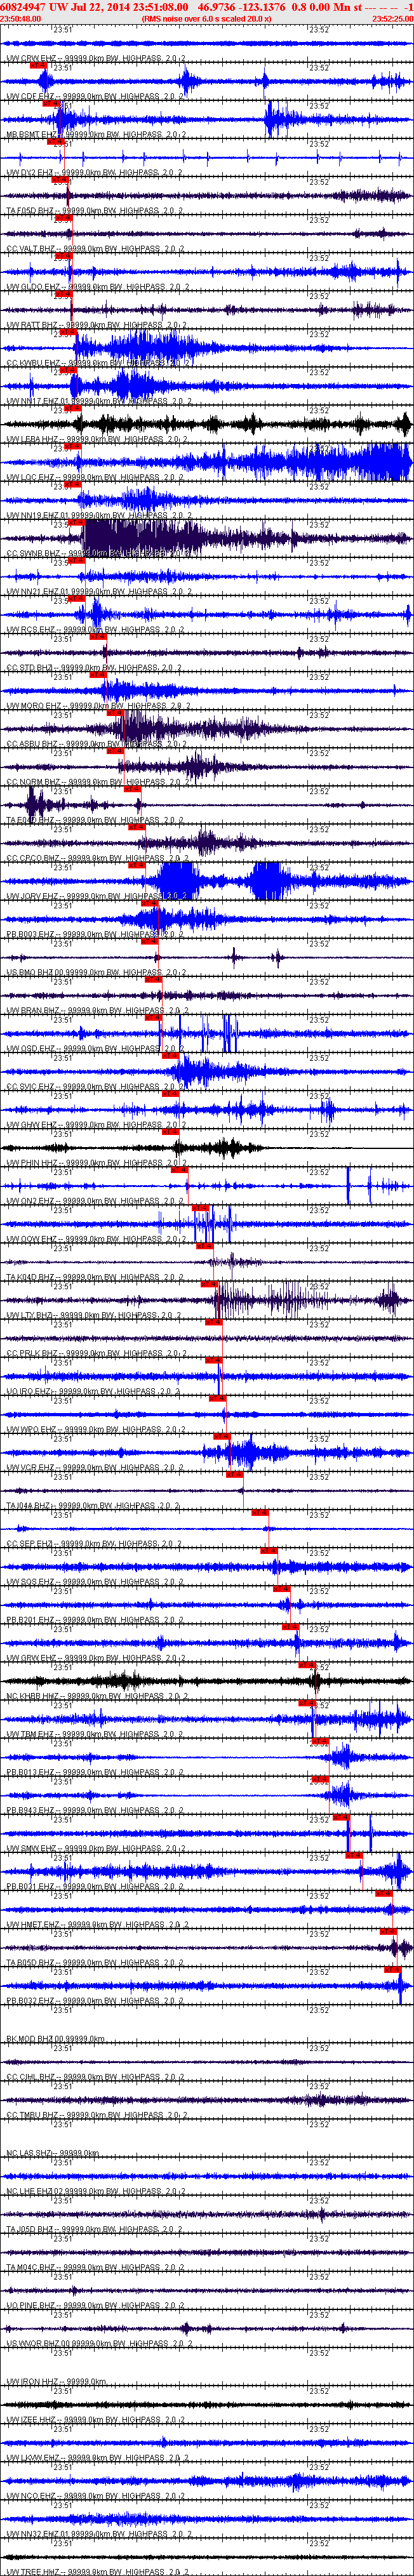Select the UW NCO EHZ trace label
Image resolution: width=414 pixels, height=2576 pixels.
pyautogui.click(x=95, y=2496)
